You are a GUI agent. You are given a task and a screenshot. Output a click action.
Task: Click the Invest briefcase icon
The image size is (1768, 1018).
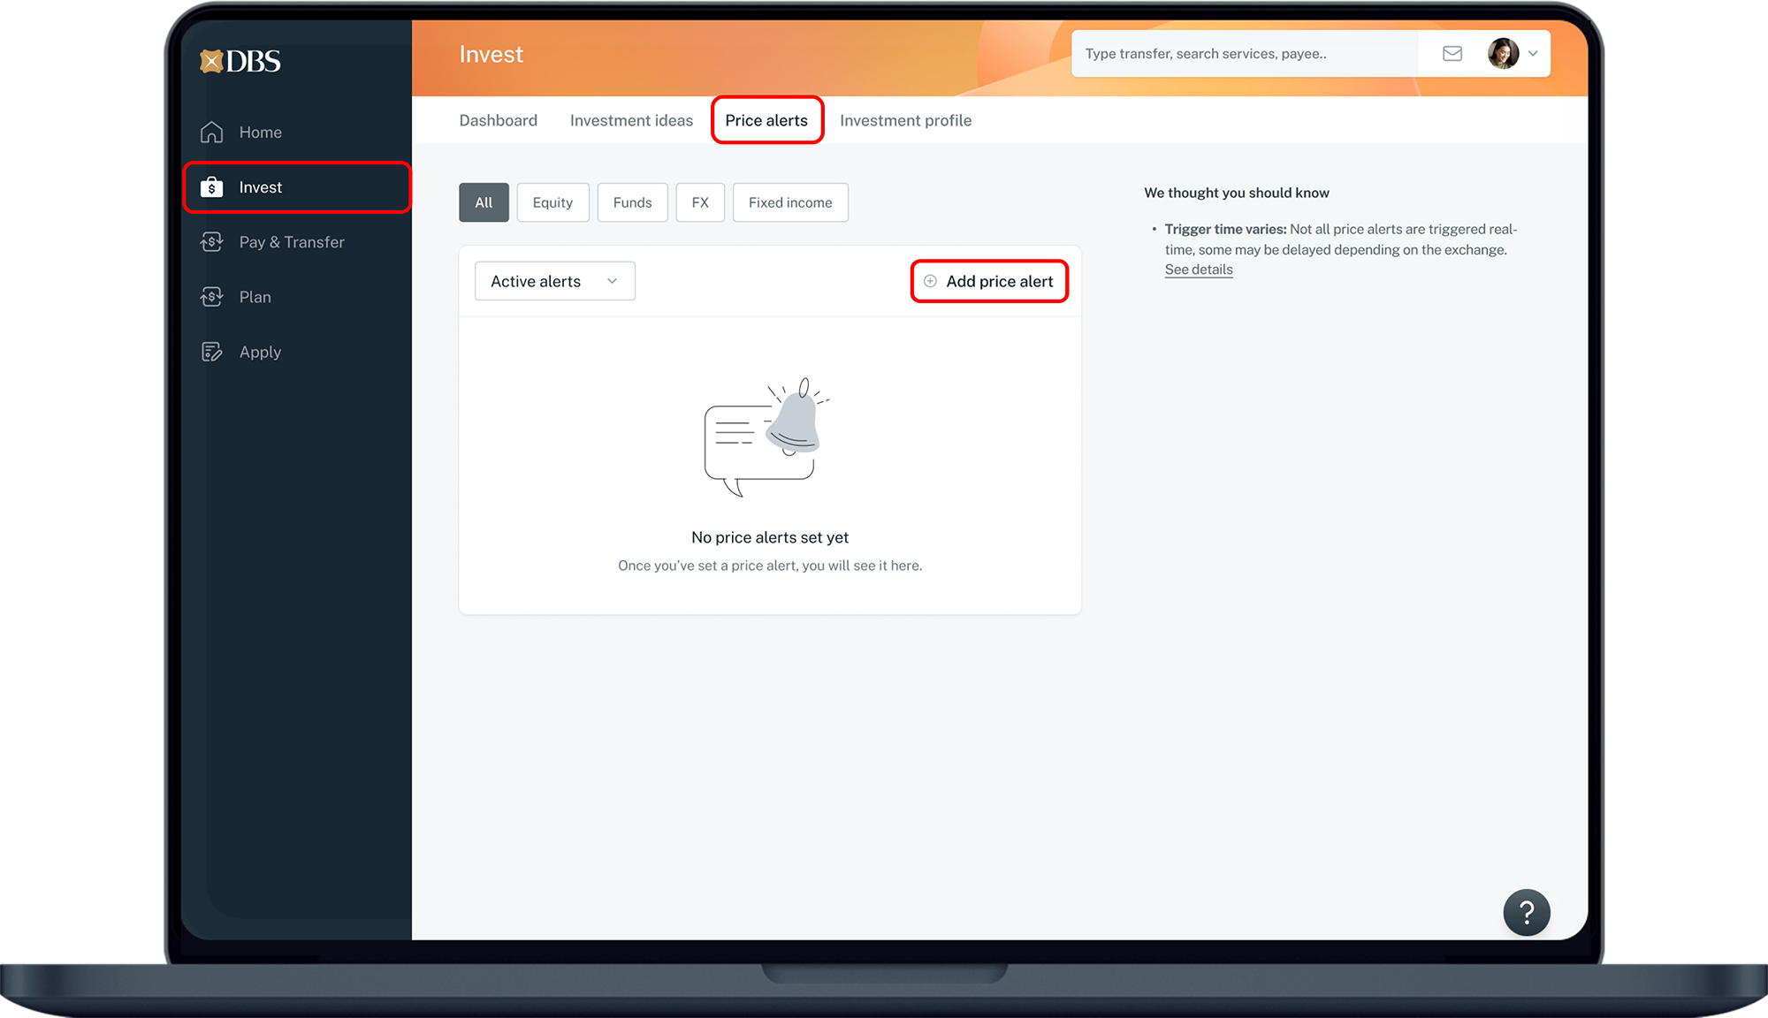click(x=211, y=187)
